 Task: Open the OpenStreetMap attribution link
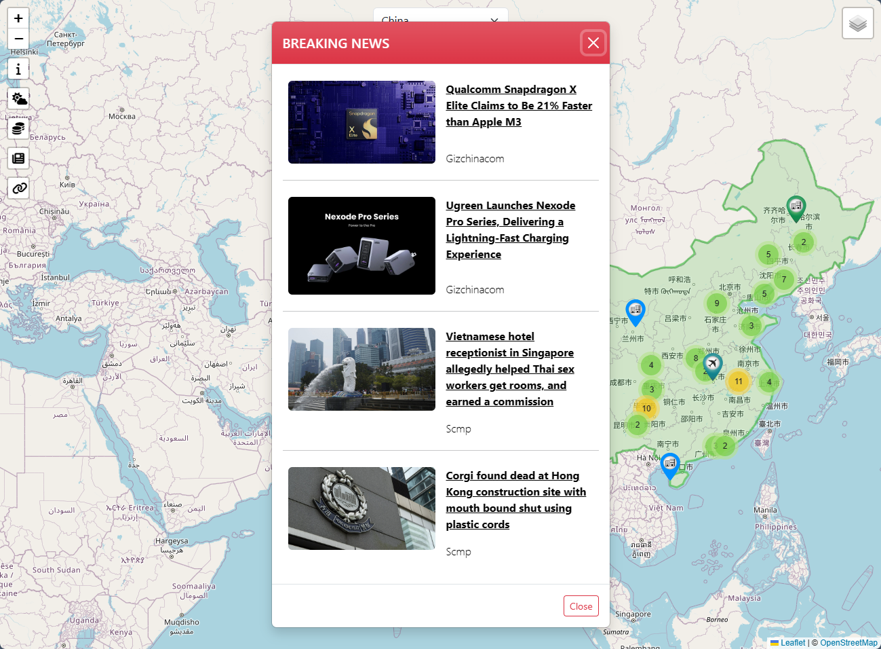tap(848, 643)
